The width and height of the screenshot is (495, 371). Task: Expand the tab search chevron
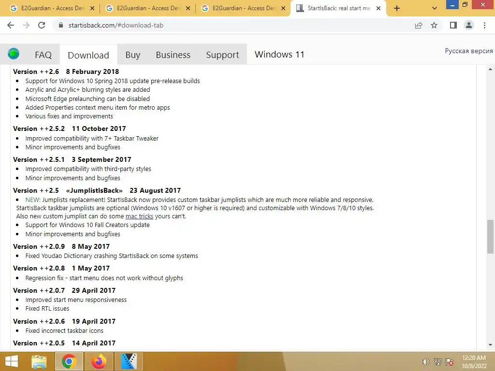[x=435, y=9]
